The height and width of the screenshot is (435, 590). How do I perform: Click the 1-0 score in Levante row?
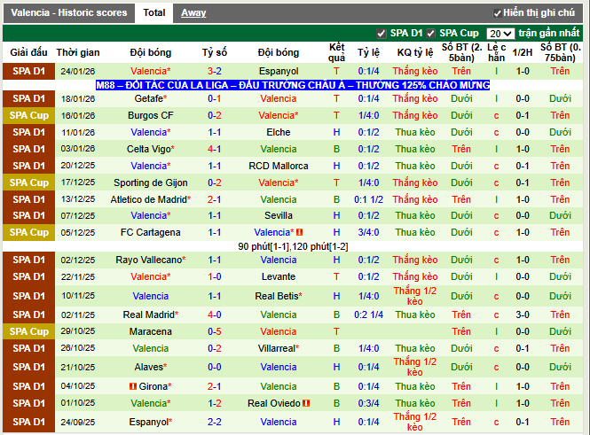[215, 276]
